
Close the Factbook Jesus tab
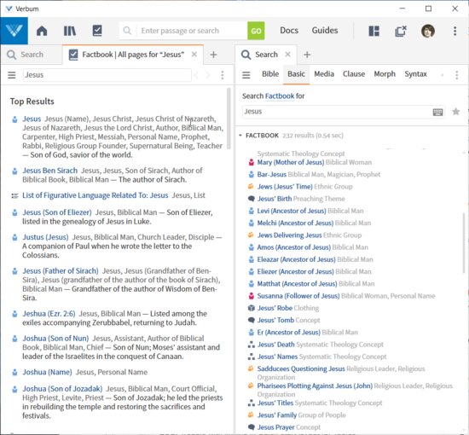[194, 55]
